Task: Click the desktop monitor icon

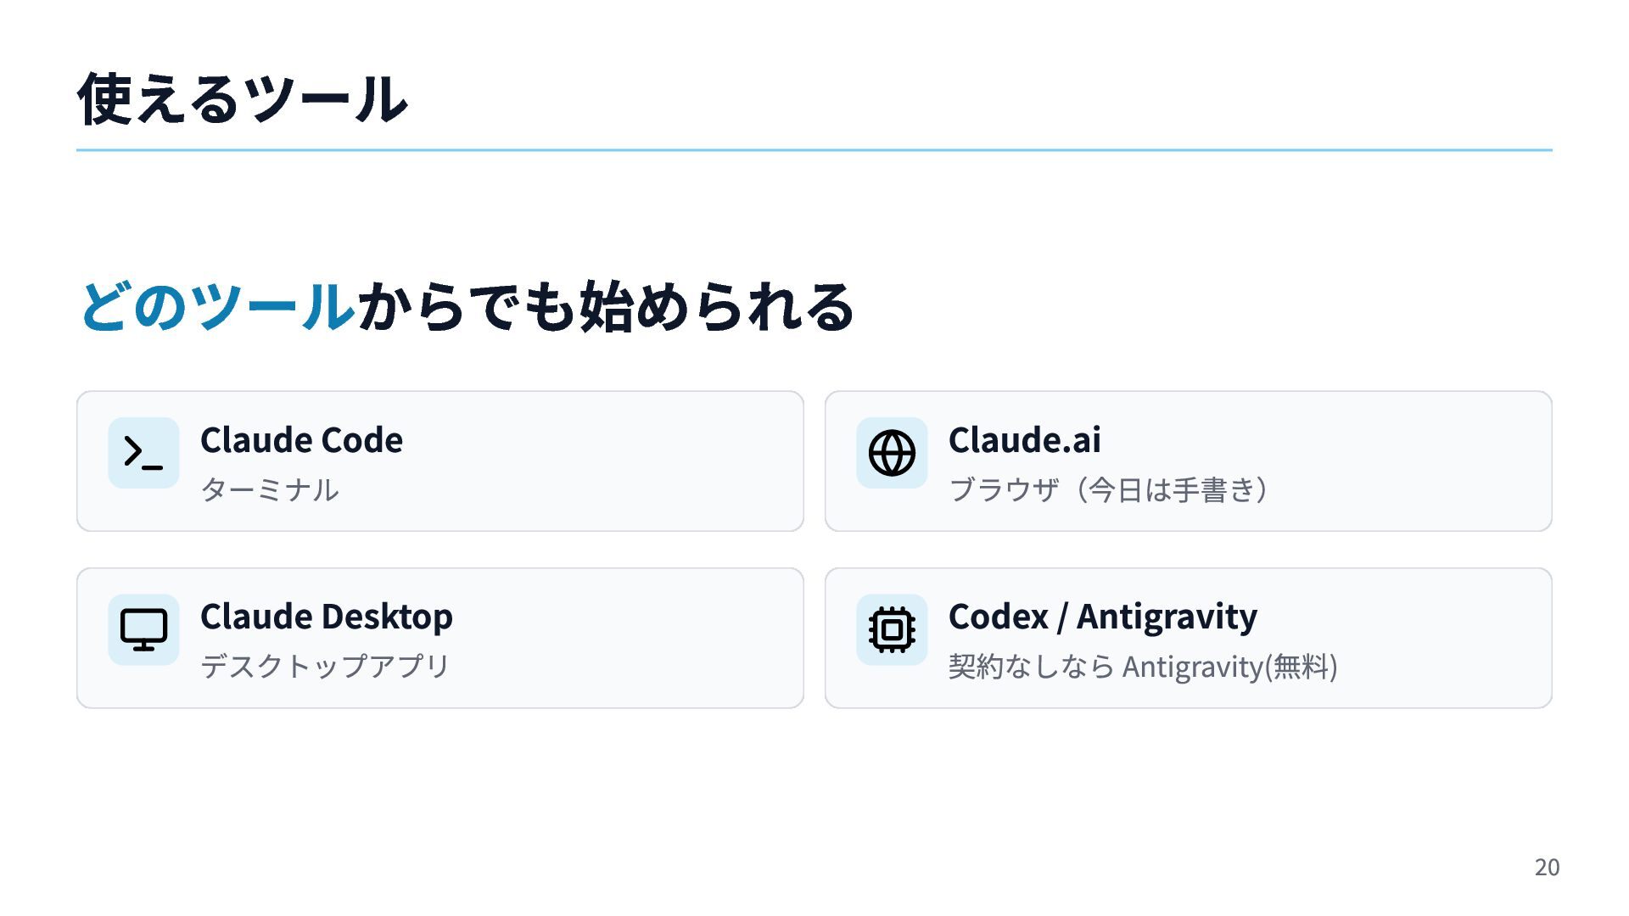Action: [x=143, y=629]
